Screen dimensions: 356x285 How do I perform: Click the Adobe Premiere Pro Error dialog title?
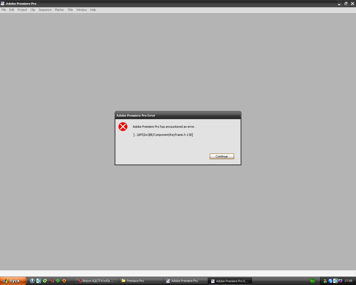[136, 116]
